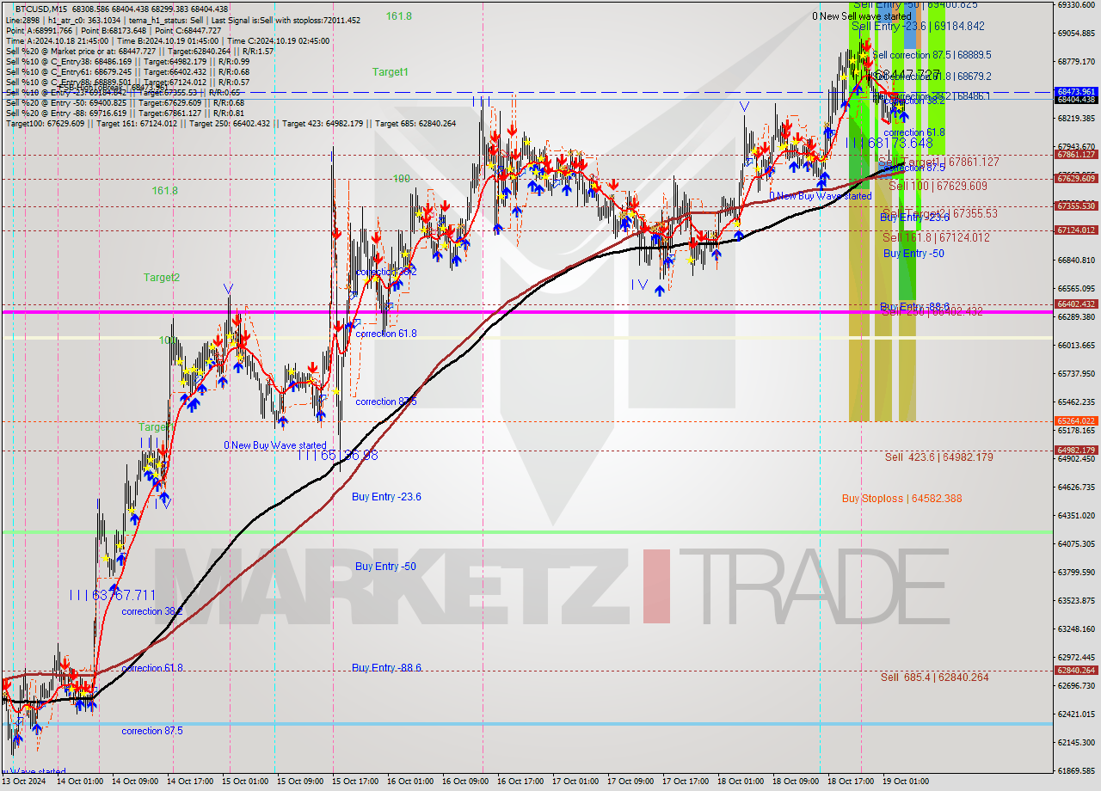The height and width of the screenshot is (791, 1101).
Task: Click the 'Buy Stoploss | 64582.388' label
Action: click(x=901, y=499)
